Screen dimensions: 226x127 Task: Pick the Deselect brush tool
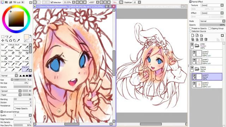(25, 52)
